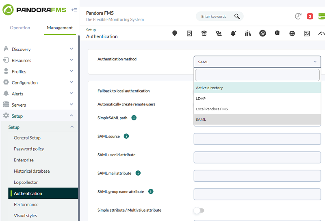This screenshot has width=325, height=221.
Task: Collapse the nested Setup submenu chevron
Action: [72, 127]
